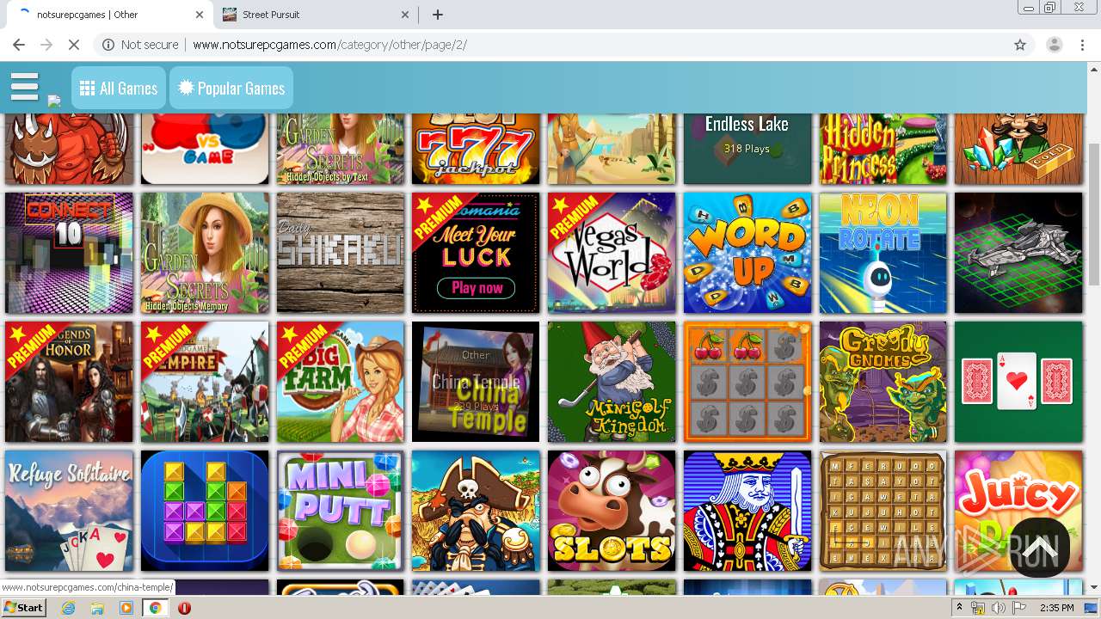The width and height of the screenshot is (1101, 619).
Task: Open the media player taskbar icon
Action: click(126, 608)
